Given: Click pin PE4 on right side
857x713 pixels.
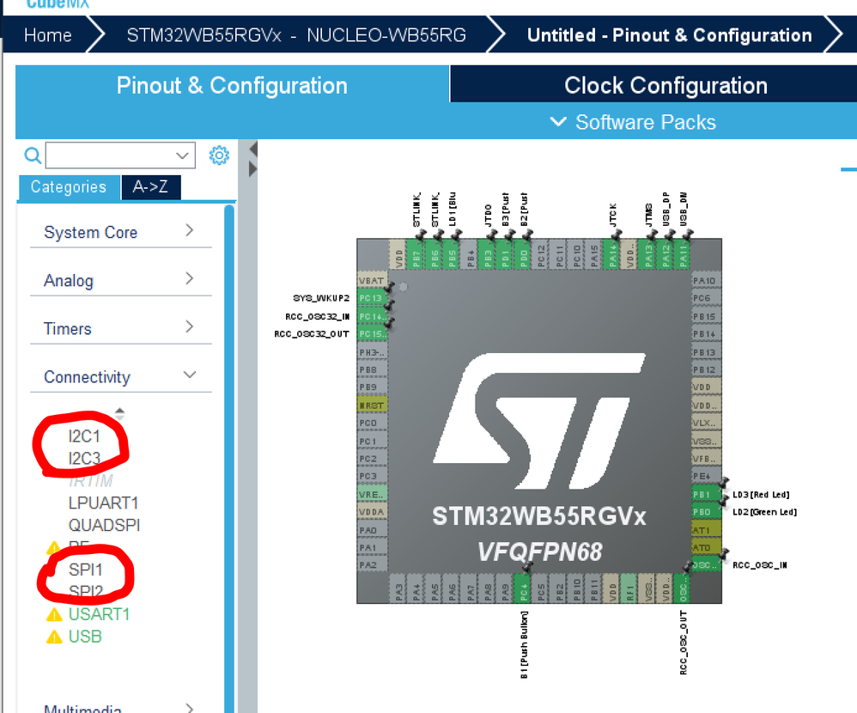Looking at the screenshot, I should click(706, 476).
